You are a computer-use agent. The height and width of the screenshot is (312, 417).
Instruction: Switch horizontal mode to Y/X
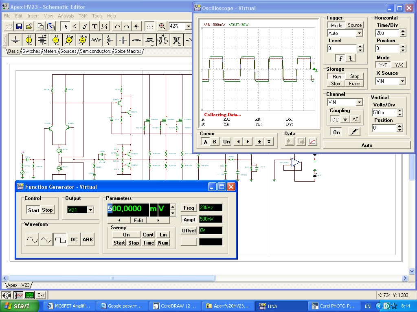[399, 65]
